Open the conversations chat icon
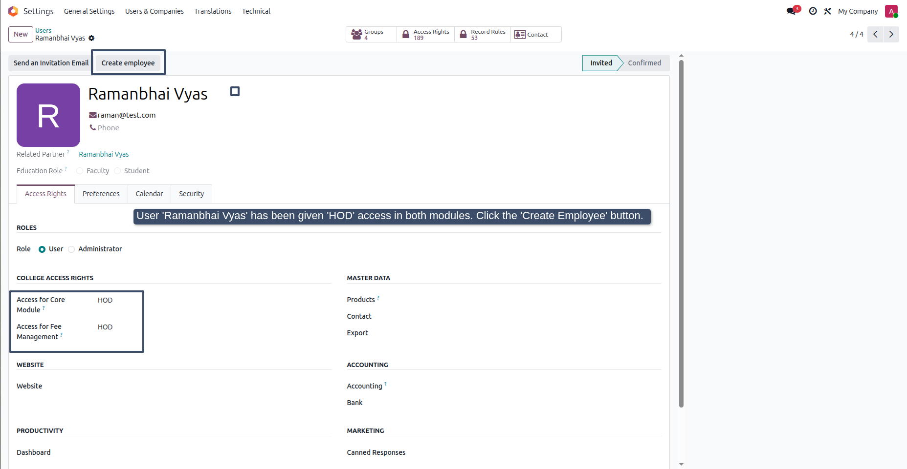This screenshot has width=907, height=469. (792, 11)
